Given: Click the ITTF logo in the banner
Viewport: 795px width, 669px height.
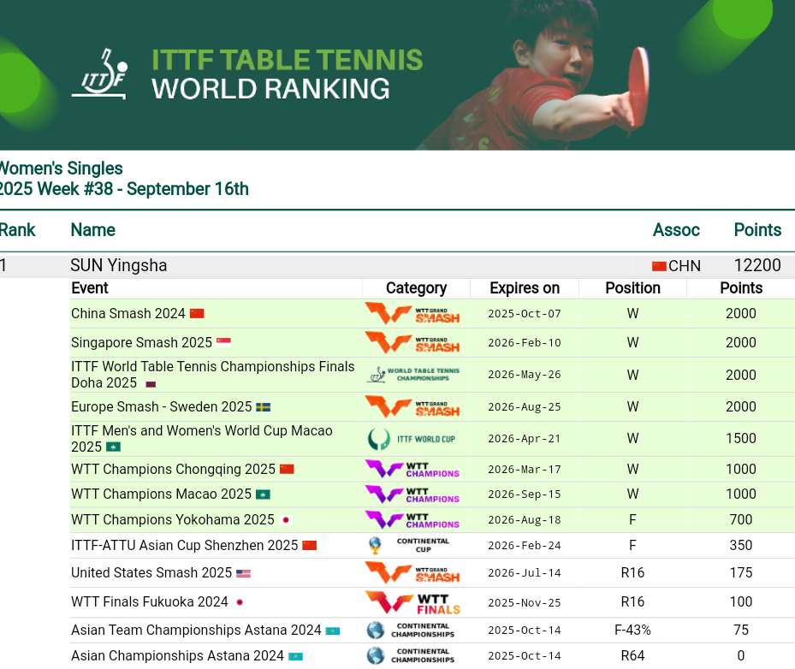Looking at the screenshot, I should [x=99, y=74].
